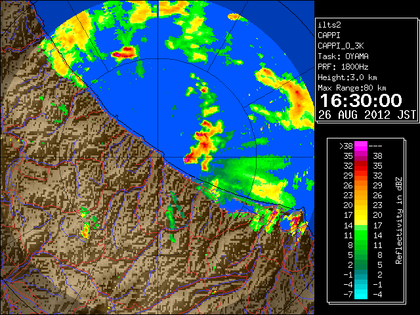Select the '-7' legend label

[x=348, y=295]
